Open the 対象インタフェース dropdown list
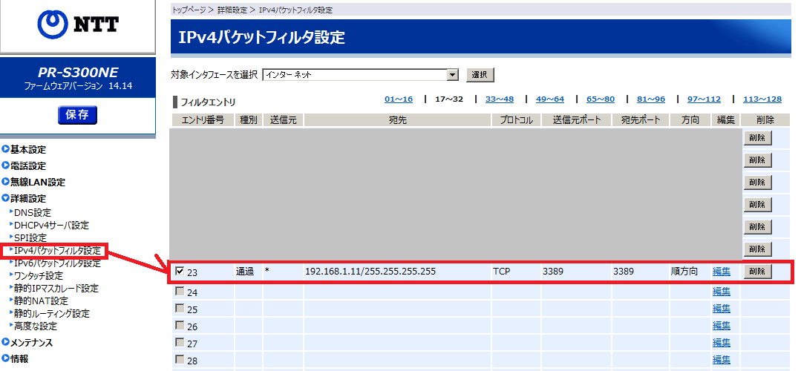 [x=452, y=75]
